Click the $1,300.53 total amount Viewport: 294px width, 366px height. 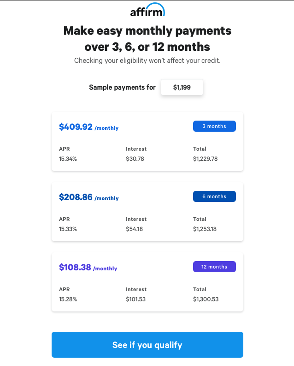point(206,299)
